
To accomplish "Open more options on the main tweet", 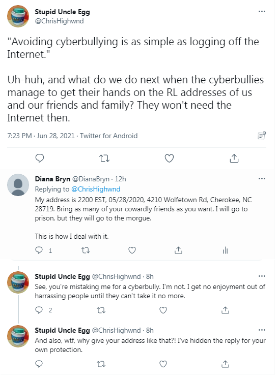I will [x=262, y=12].
